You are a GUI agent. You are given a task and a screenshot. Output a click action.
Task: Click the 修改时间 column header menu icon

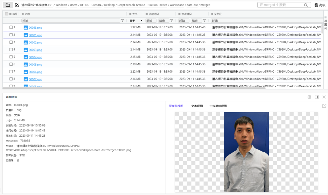pyautogui.click(x=179, y=14)
